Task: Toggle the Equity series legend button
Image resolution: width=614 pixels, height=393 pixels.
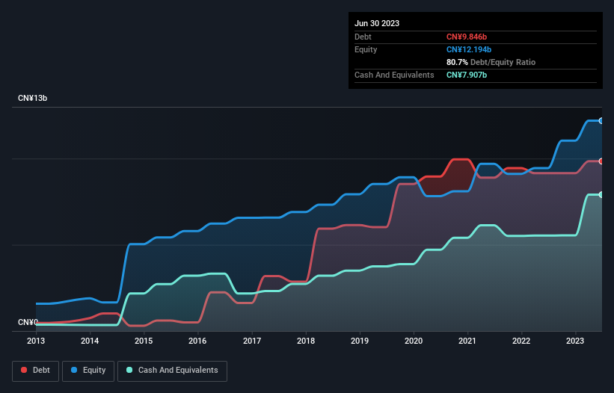Action: point(88,371)
